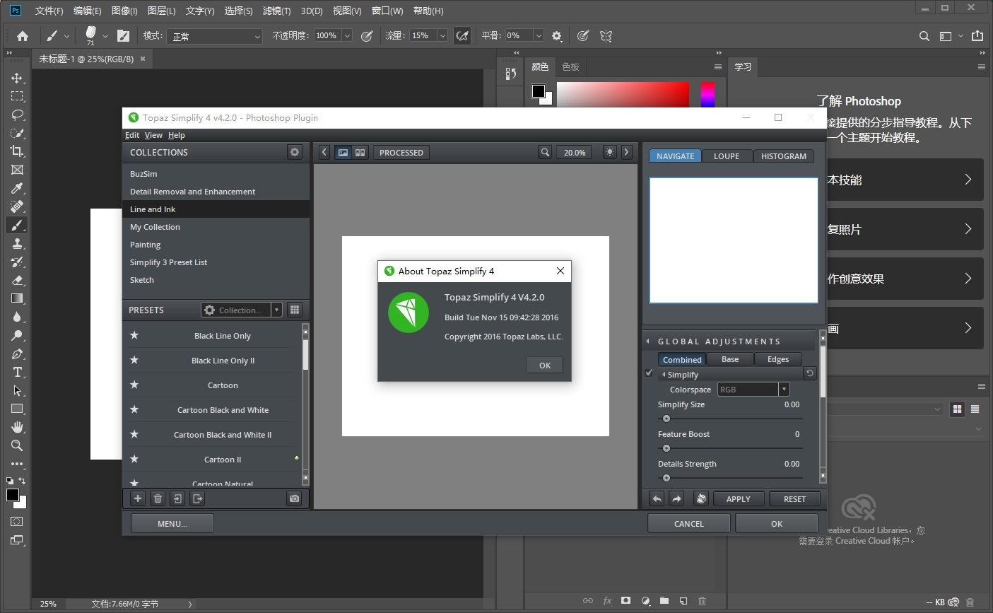The width and height of the screenshot is (993, 613).
Task: Open Photoshop opacity 100% dropdown arrow
Action: [347, 35]
